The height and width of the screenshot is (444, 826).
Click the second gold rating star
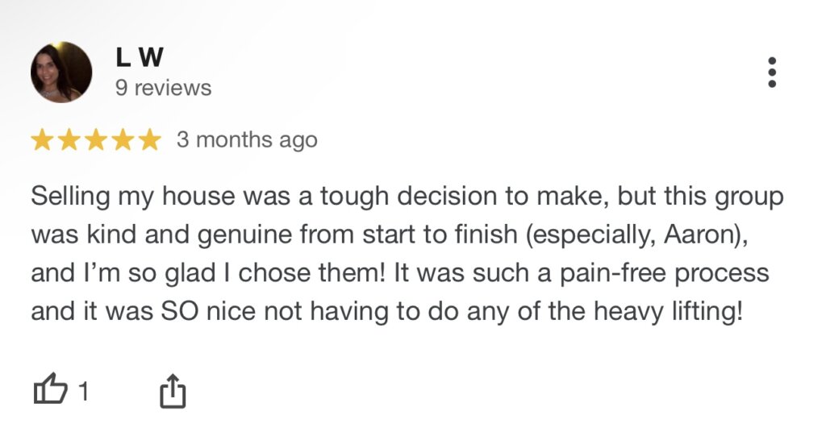pyautogui.click(x=69, y=140)
